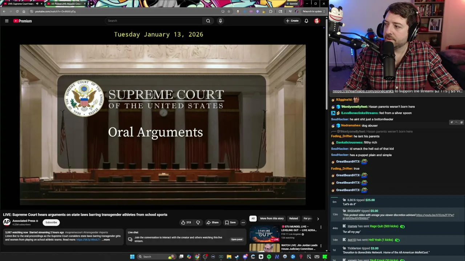Share the video
Screen dimensions: 465x261
(x=213, y=222)
